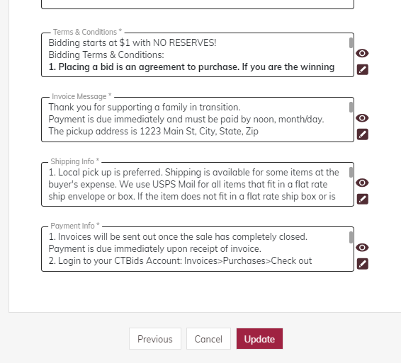Go back with the Previous button
Image resolution: width=401 pixels, height=363 pixels.
pyautogui.click(x=155, y=339)
